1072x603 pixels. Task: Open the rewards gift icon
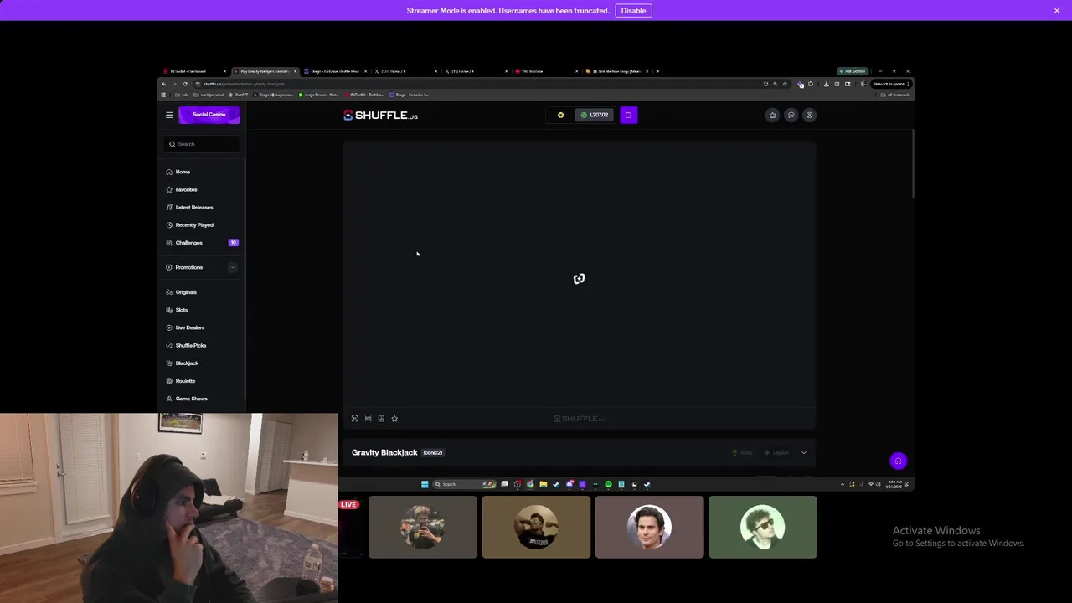click(772, 115)
